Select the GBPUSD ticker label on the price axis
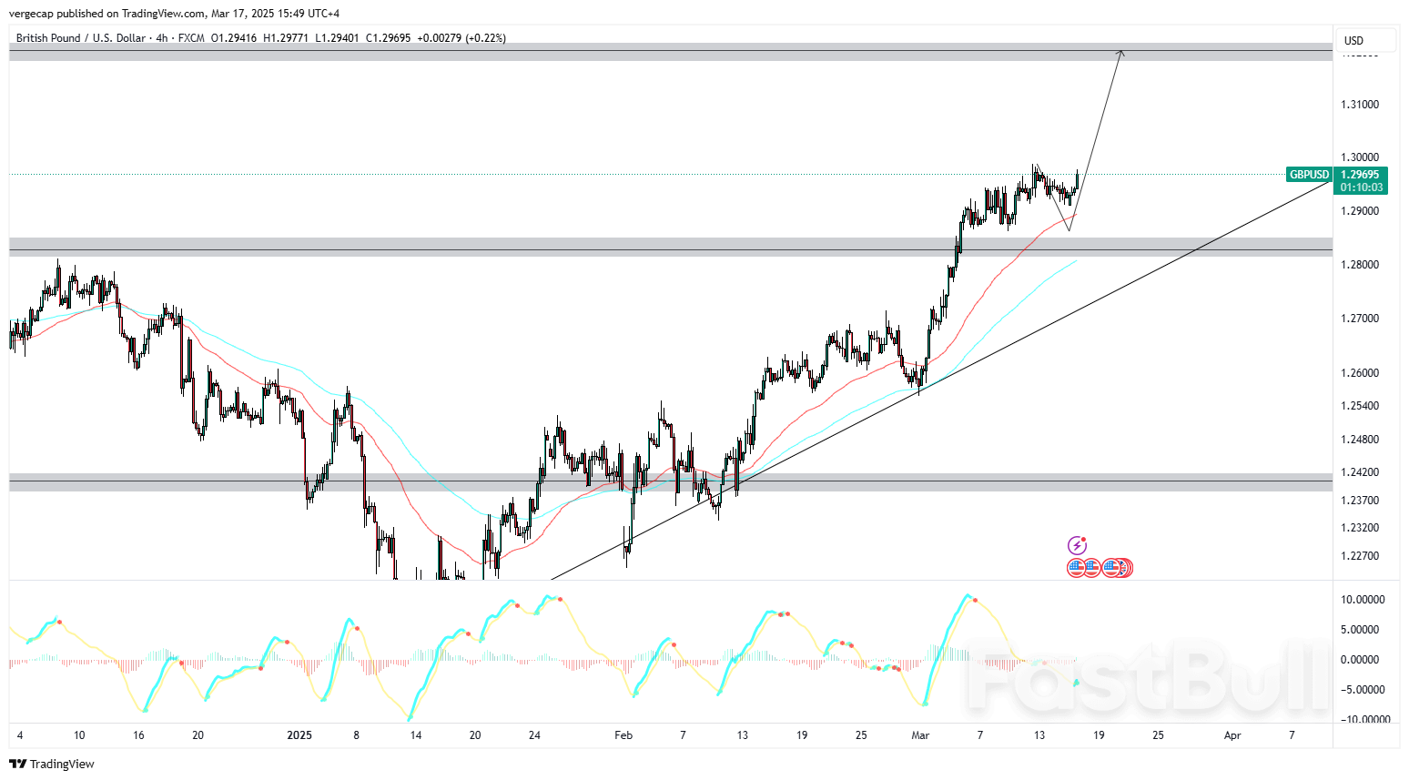Image resolution: width=1409 pixels, height=780 pixels. coord(1309,175)
